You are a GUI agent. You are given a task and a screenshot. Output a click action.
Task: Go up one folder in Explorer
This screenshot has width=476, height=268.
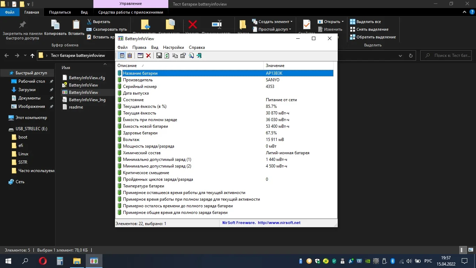point(32,55)
